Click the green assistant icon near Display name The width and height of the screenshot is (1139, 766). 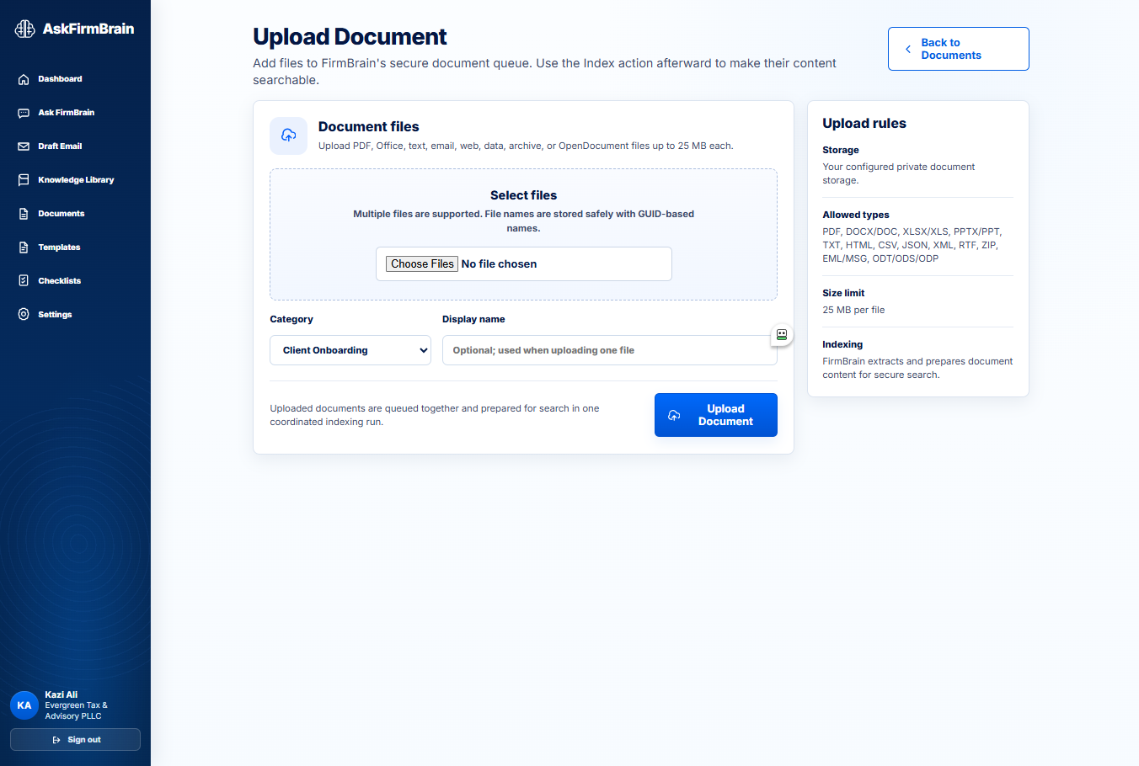[x=782, y=335]
